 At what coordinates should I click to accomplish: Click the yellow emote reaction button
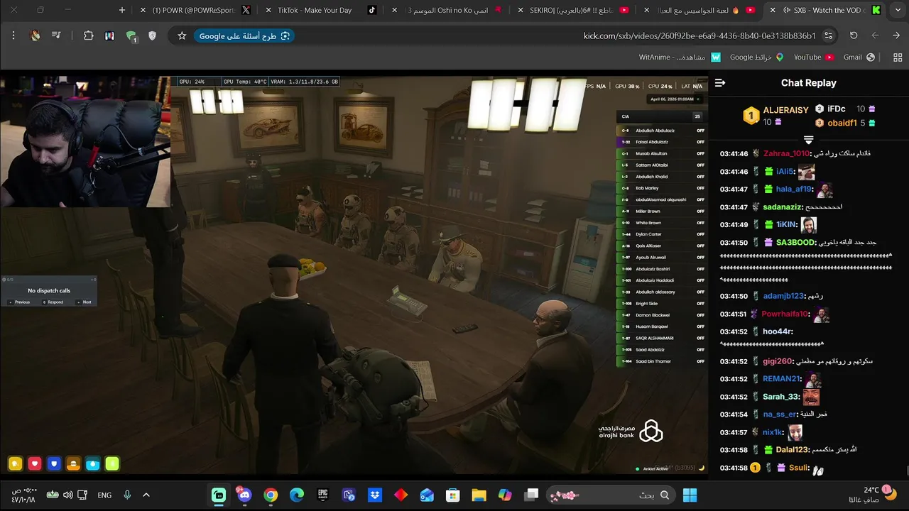[15, 464]
